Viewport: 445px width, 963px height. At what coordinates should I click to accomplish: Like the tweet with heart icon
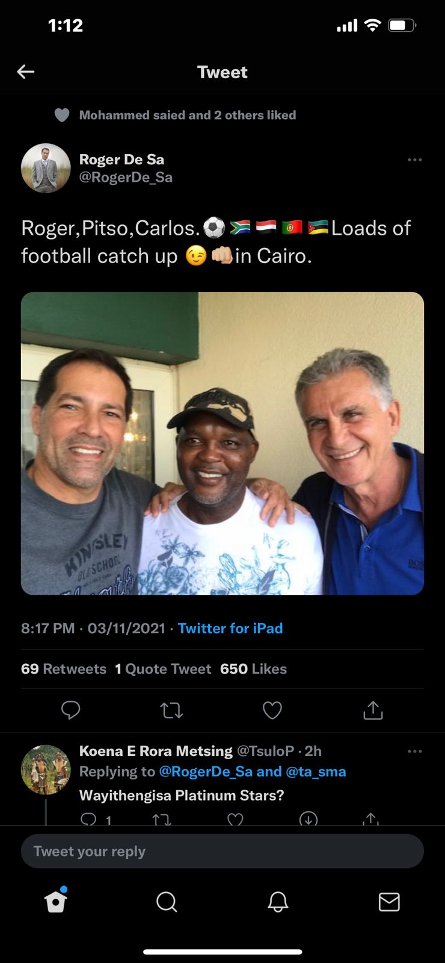point(272,711)
